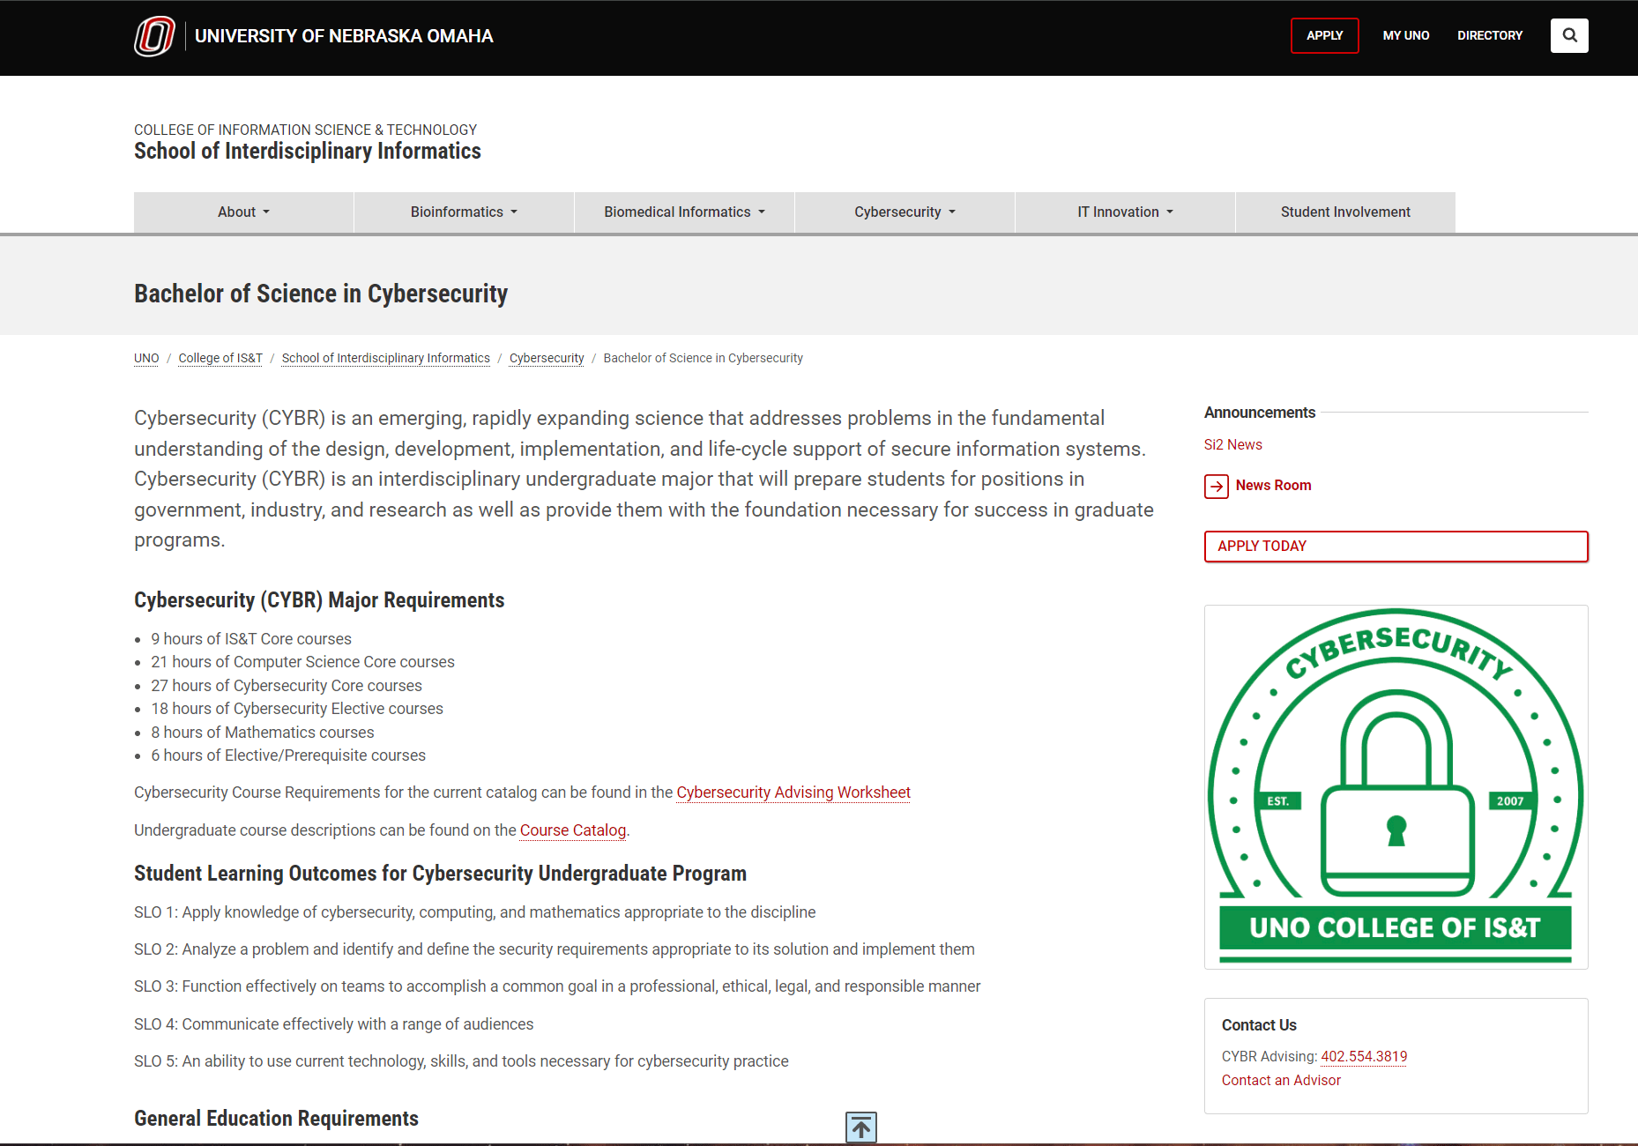Open School of Interdisciplinary Informatics heading
Screen dimensions: 1638x1146
pyautogui.click(x=308, y=152)
